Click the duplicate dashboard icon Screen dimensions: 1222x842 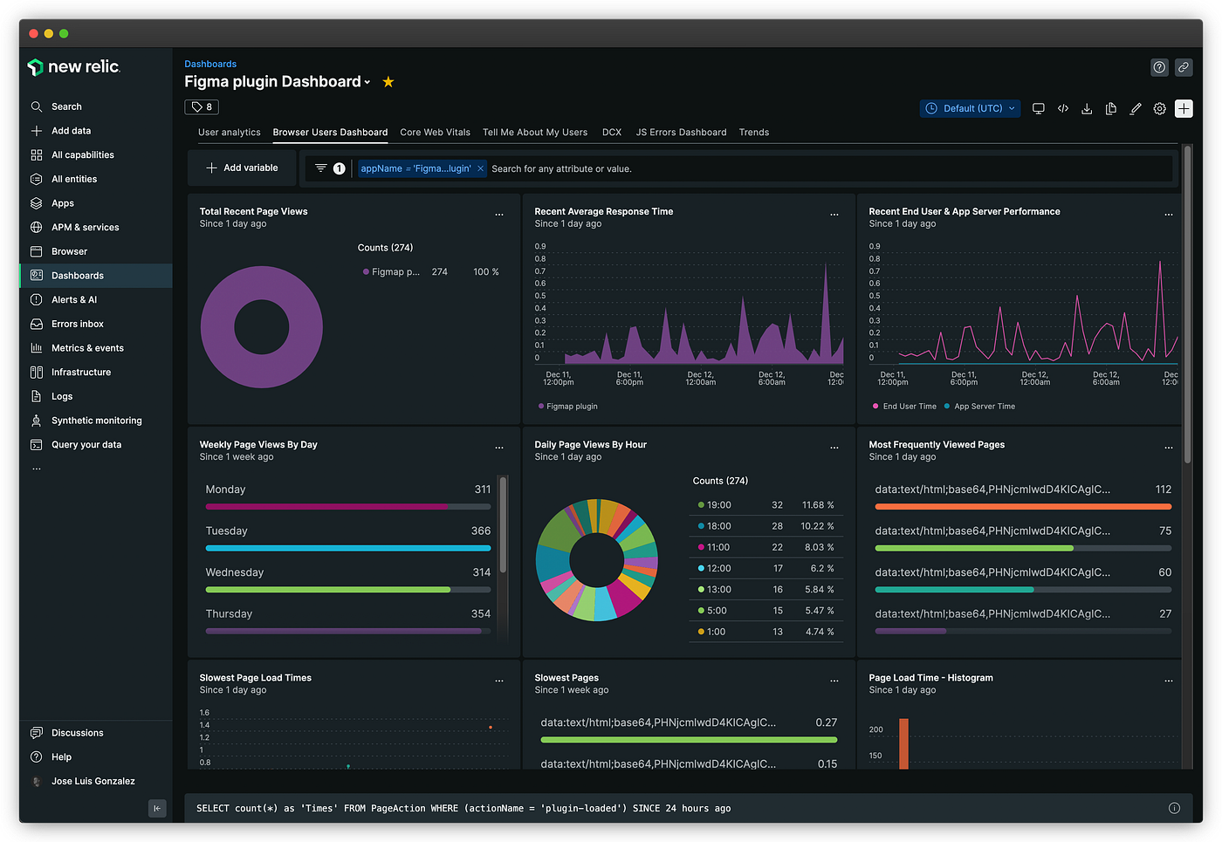coord(1111,109)
